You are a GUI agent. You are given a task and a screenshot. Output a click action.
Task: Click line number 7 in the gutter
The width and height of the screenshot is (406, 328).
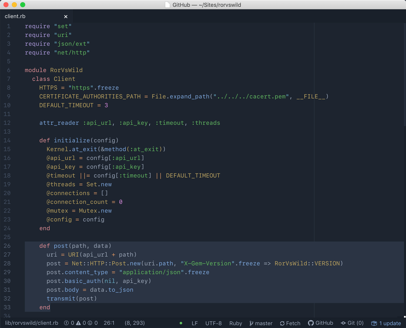9,79
